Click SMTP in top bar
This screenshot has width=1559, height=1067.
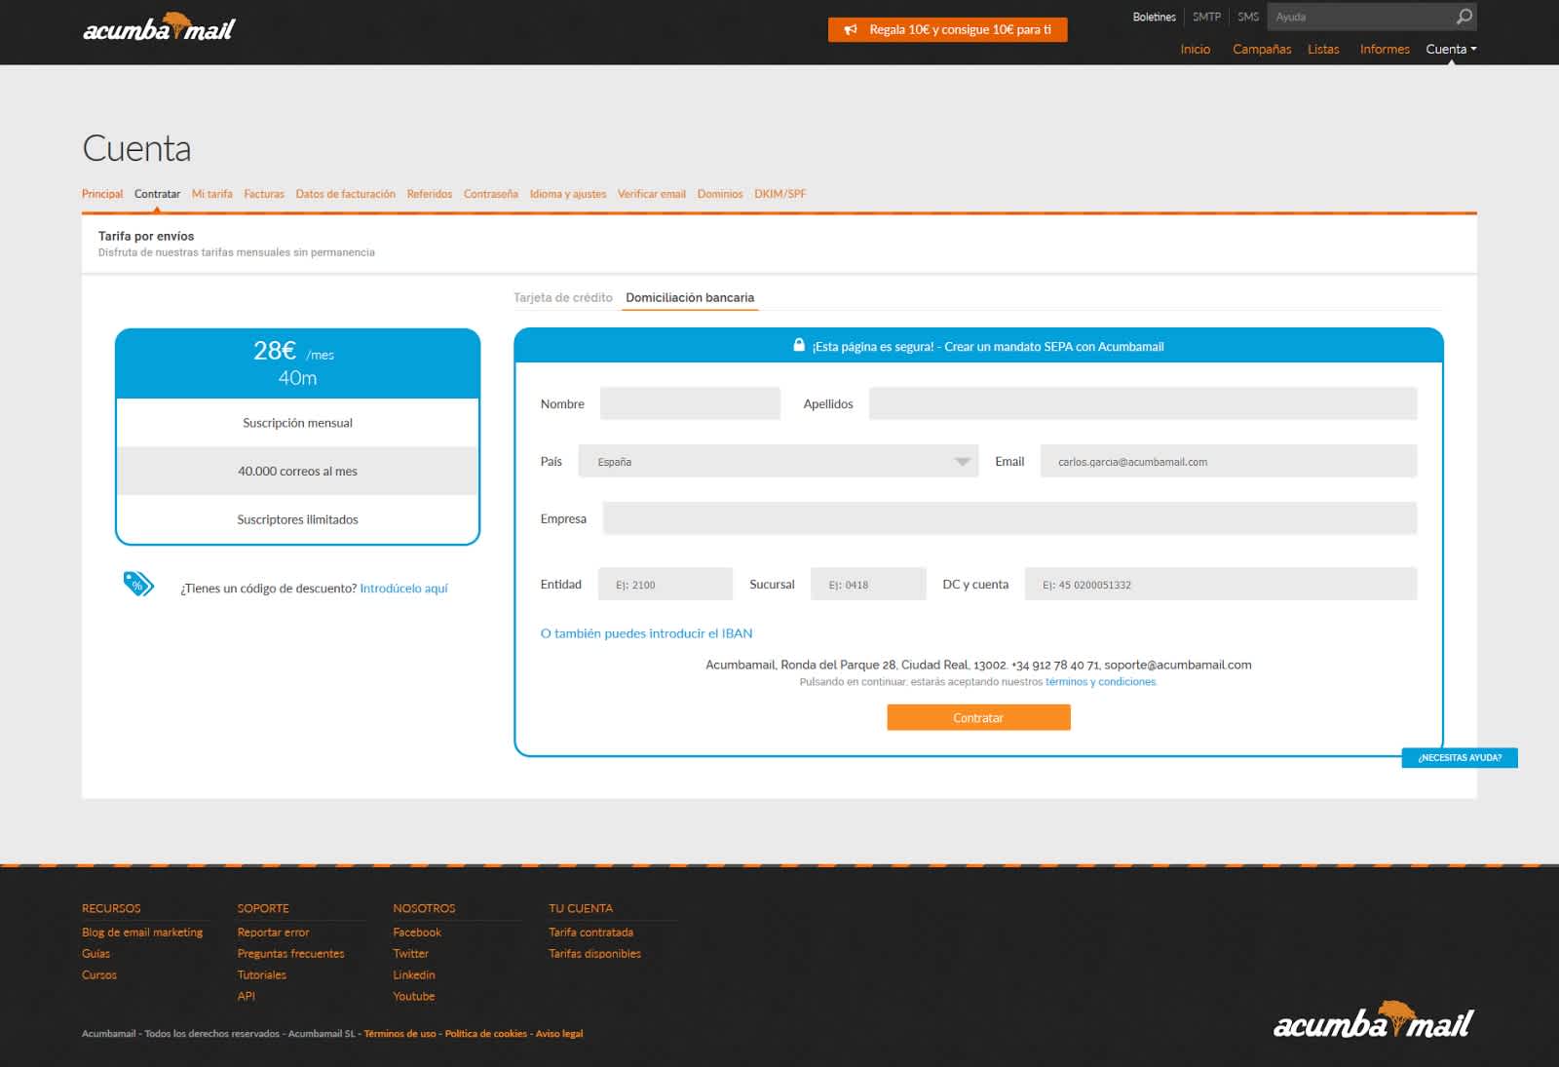click(x=1206, y=17)
